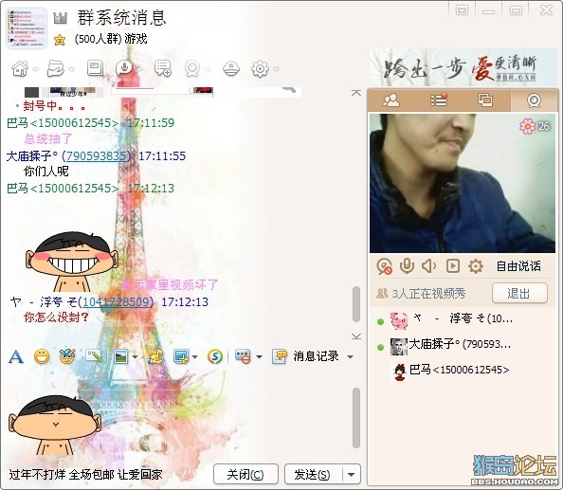
Task: Expand dropdown arrow next to settings gear
Action: (x=276, y=69)
